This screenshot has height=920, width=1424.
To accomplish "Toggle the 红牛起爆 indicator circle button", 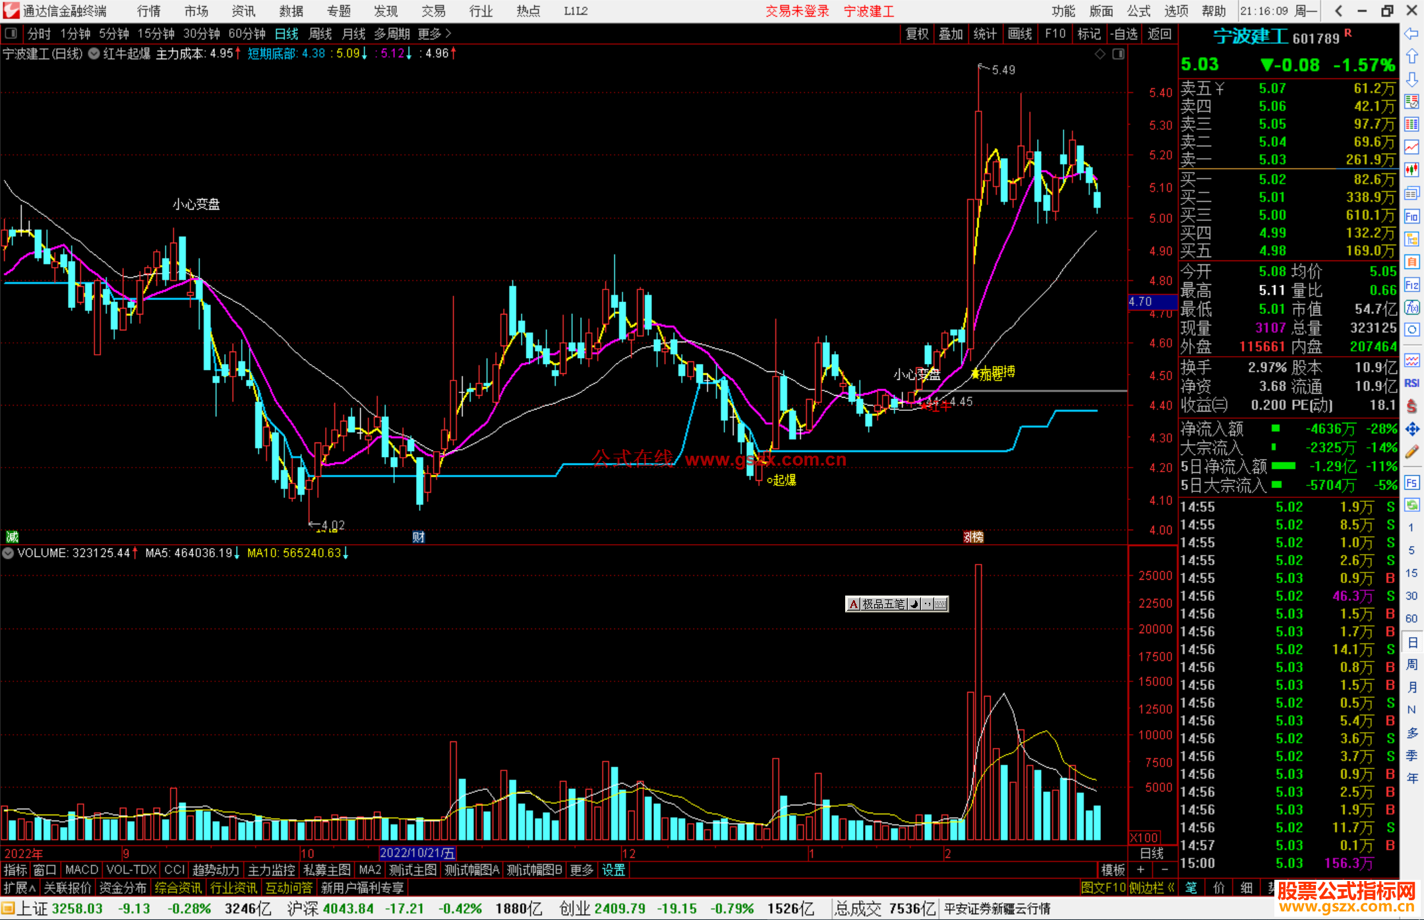I will tap(94, 54).
